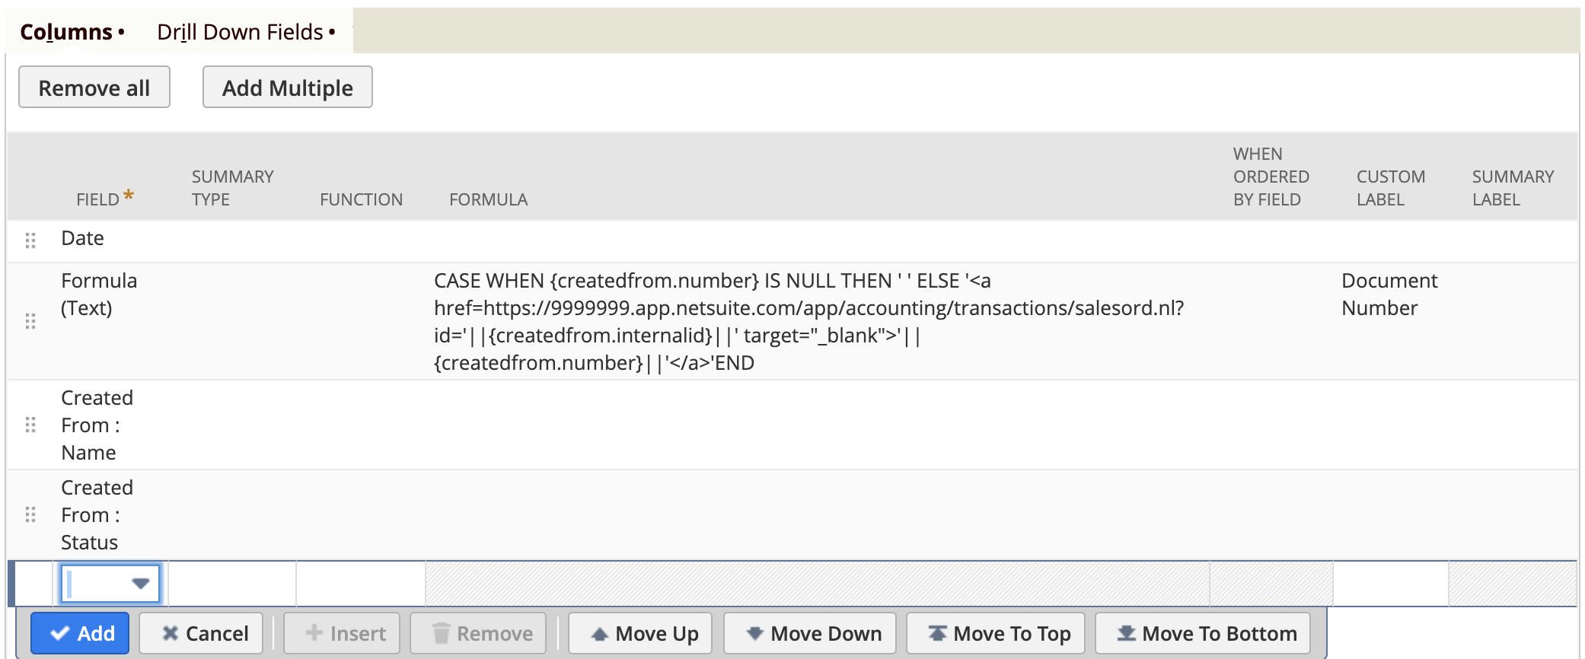Click drag handle for Created From : Name row
The height and width of the screenshot is (659, 1585).
pyautogui.click(x=30, y=425)
